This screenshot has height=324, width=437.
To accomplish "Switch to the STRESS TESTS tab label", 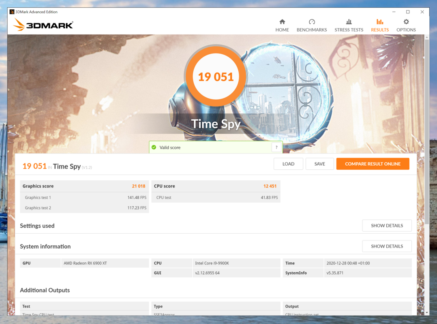I will (349, 30).
